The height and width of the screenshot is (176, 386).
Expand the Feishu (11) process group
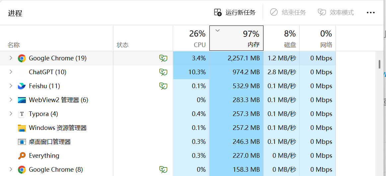11,86
